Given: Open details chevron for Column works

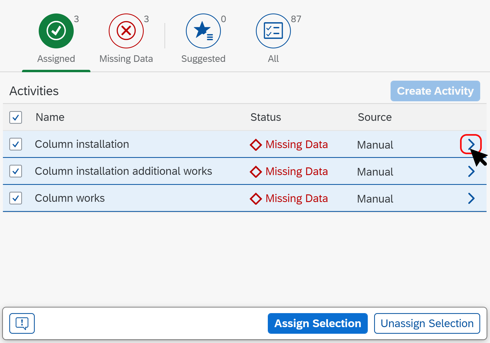Looking at the screenshot, I should tap(471, 198).
